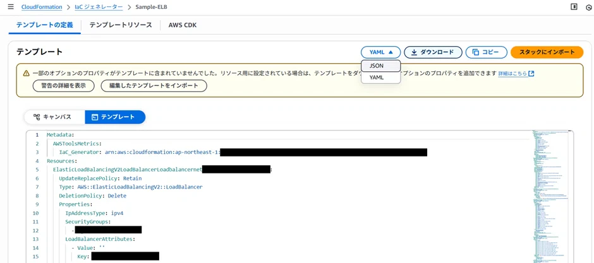This screenshot has width=594, height=263.
Task: Select YAML from the format menu
Action: pos(380,77)
